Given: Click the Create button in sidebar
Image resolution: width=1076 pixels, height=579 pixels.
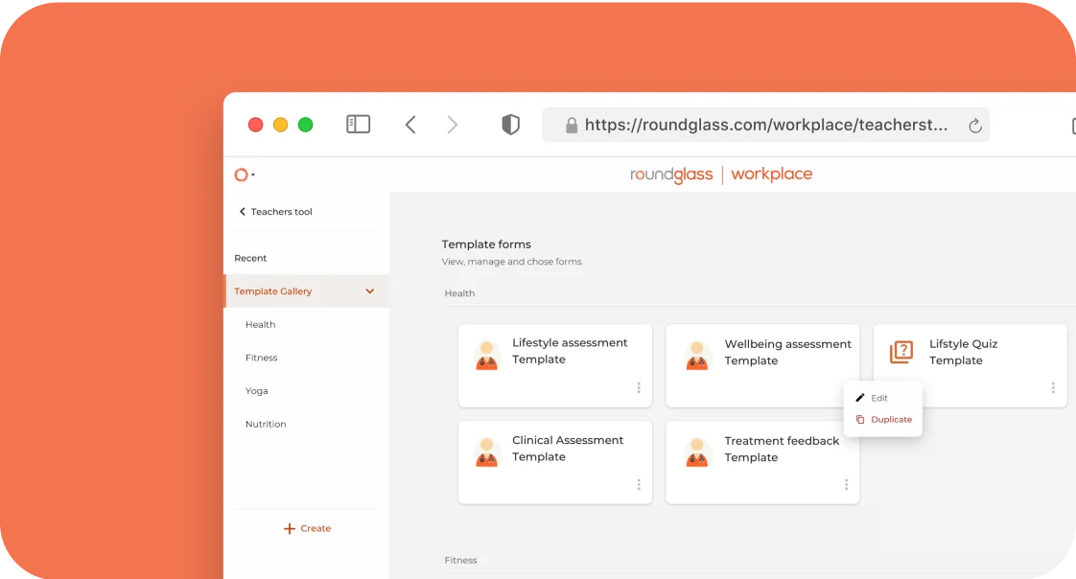Looking at the screenshot, I should [x=307, y=528].
